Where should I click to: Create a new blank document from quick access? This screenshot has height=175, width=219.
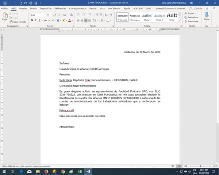pyautogui.click(x=21, y=3)
